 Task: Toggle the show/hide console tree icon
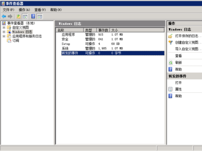click(x=25, y=16)
